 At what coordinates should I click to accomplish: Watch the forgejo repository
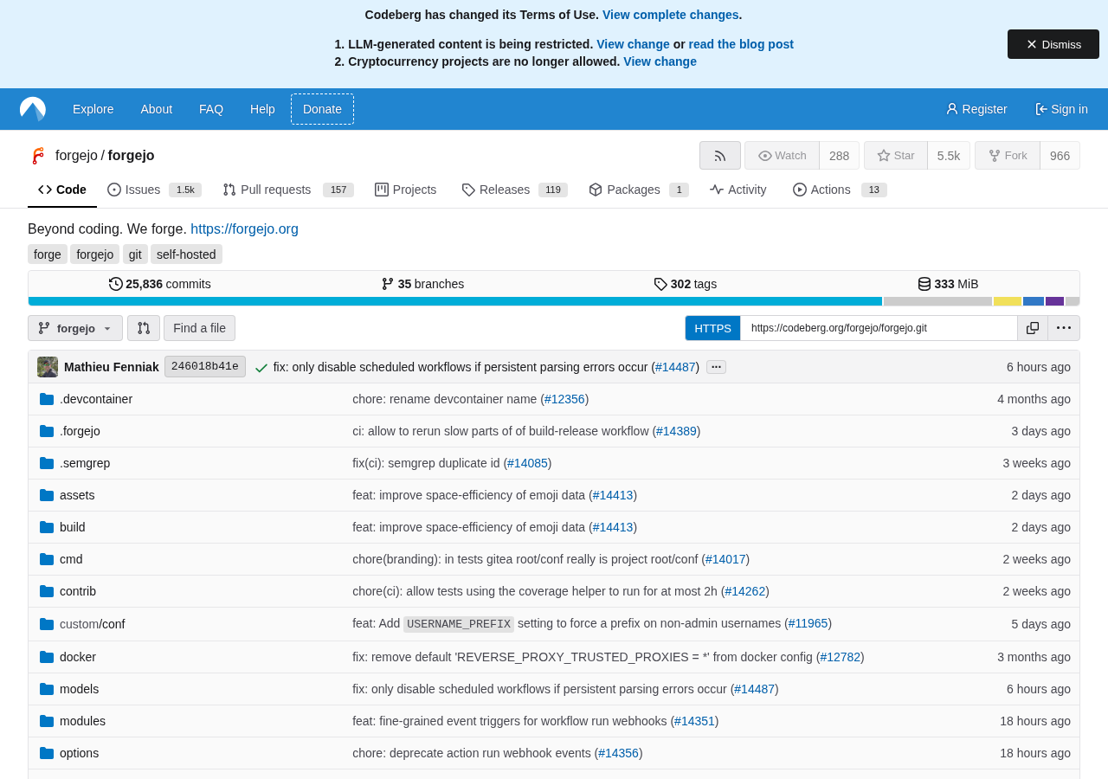coord(782,156)
